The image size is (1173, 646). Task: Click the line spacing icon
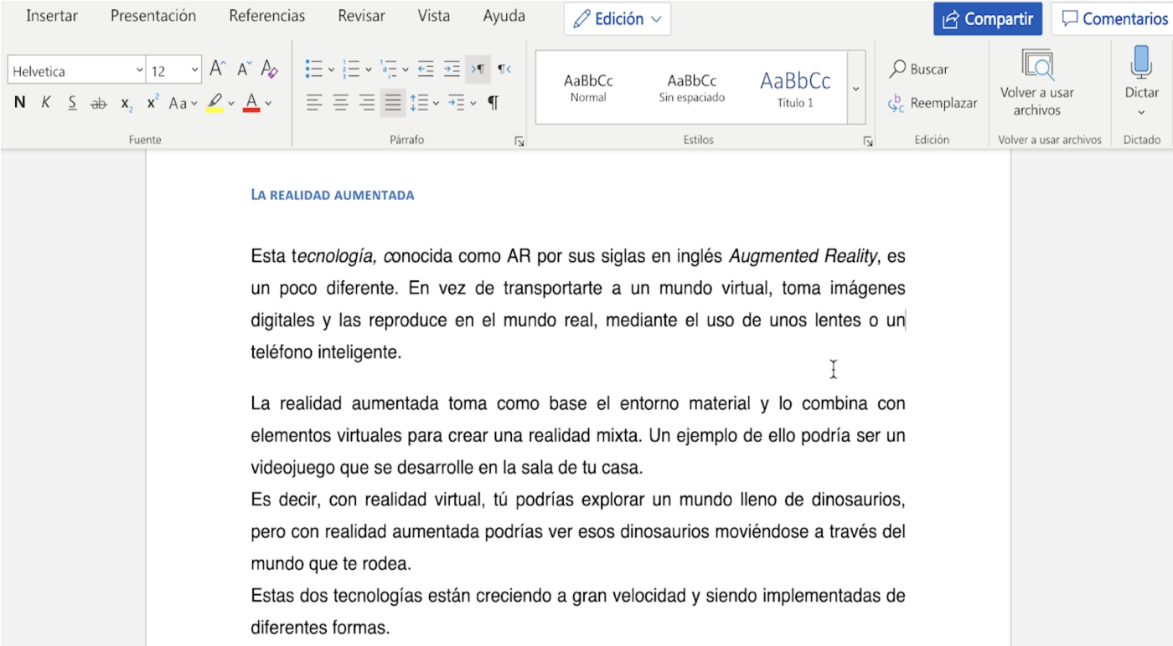tap(418, 103)
